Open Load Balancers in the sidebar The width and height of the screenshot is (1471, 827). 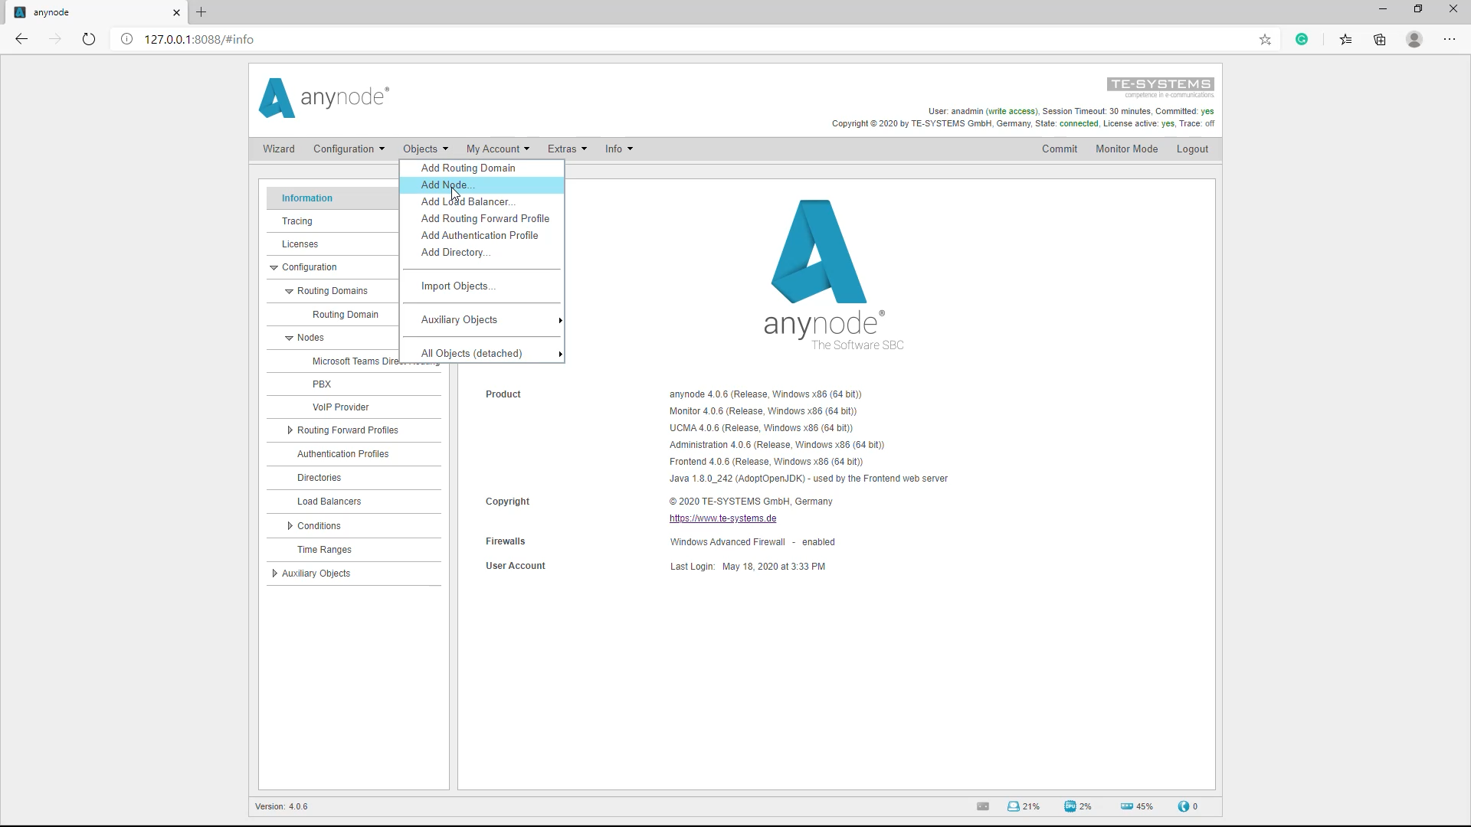pyautogui.click(x=329, y=502)
